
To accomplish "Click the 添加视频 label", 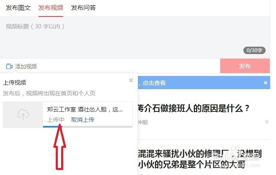I will (x=26, y=66).
